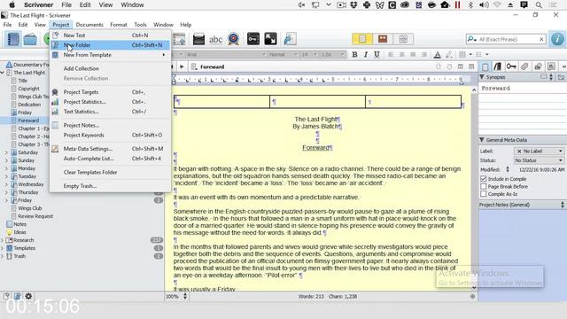Click the Dropbox icon in macOS menu bar

(353, 5)
